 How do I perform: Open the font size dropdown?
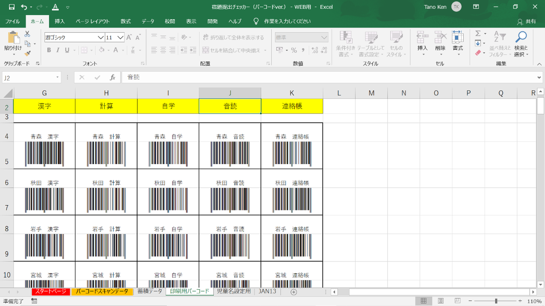coord(120,37)
